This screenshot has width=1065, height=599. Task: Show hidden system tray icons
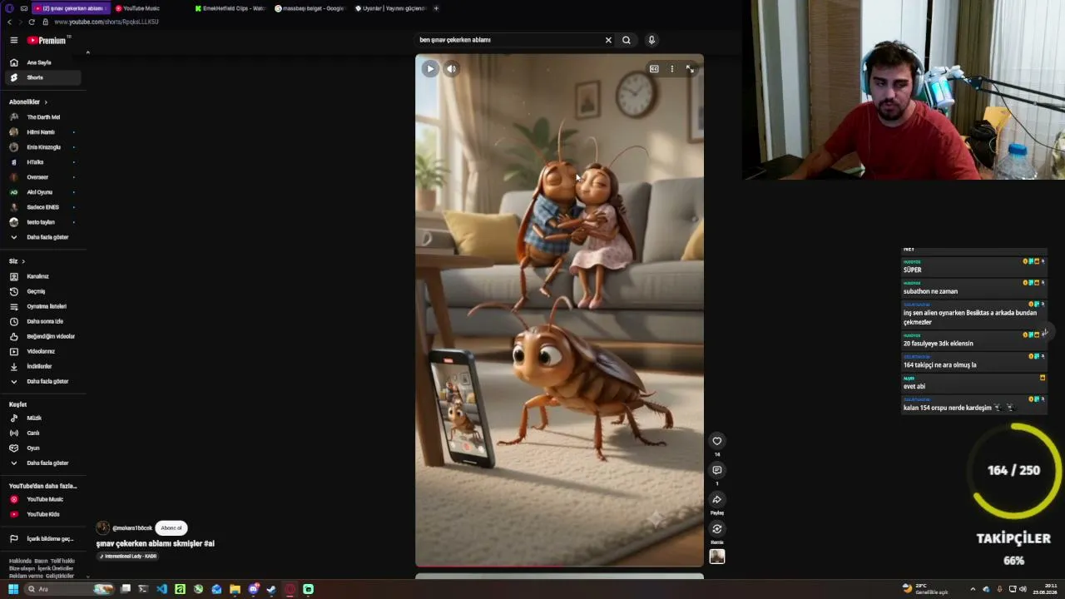point(973,589)
